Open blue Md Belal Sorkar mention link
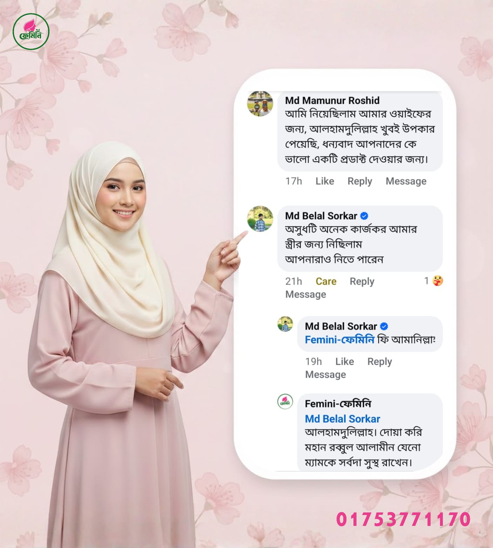The image size is (493, 548). point(343,419)
